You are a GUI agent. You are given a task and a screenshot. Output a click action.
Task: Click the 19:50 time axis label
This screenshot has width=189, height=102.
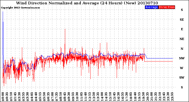[x=143, y=97]
